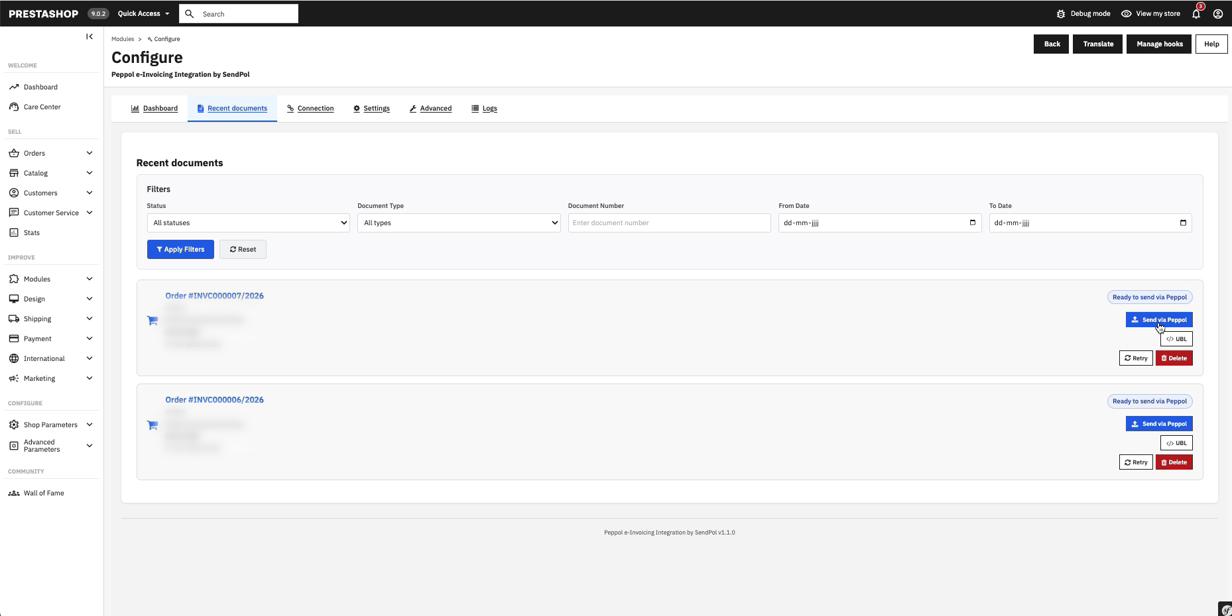Click cart icon of order INVC000007/2026
Viewport: 1232px width, 616px height.
click(153, 321)
